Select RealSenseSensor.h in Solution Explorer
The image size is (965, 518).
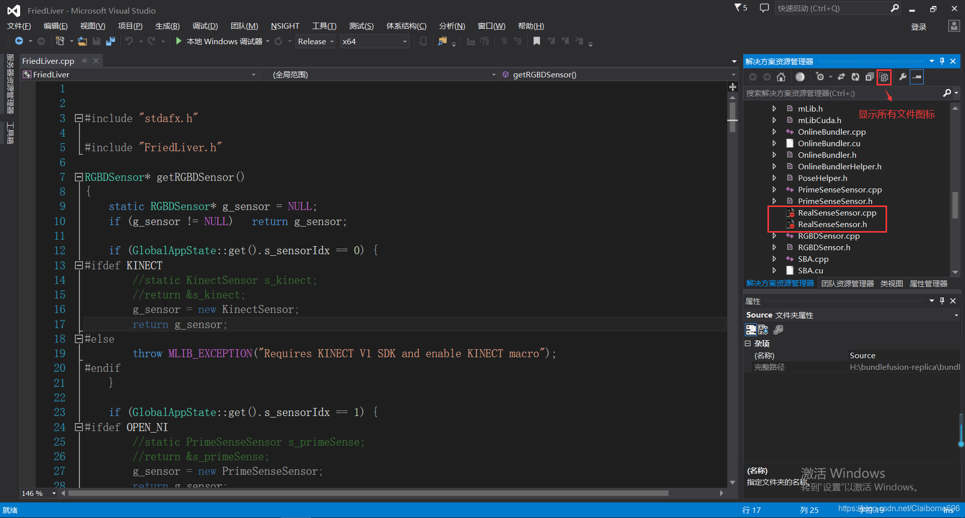point(832,224)
